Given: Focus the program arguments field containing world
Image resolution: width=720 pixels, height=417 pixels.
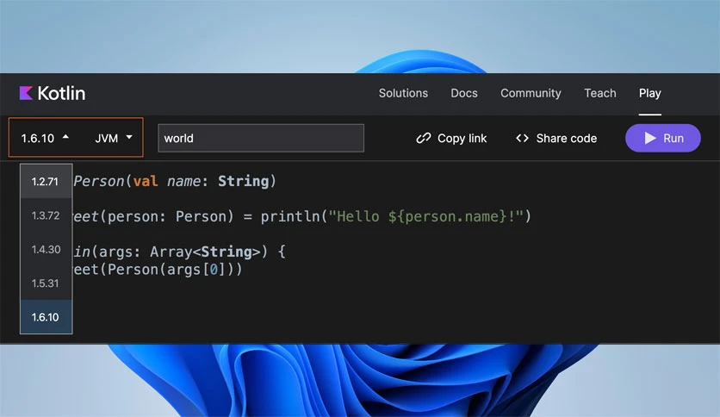Looking at the screenshot, I should click(x=261, y=138).
